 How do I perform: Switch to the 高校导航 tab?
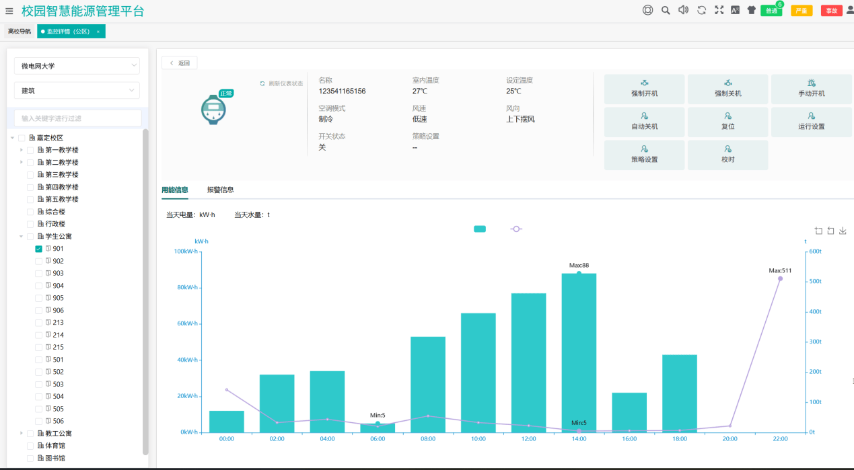click(x=20, y=32)
